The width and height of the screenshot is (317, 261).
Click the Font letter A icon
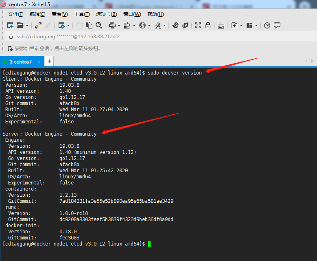point(158,25)
